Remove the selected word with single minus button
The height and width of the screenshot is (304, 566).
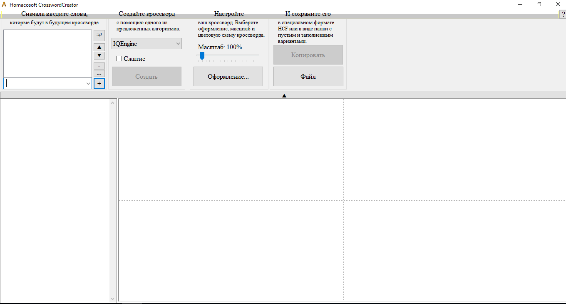point(99,66)
